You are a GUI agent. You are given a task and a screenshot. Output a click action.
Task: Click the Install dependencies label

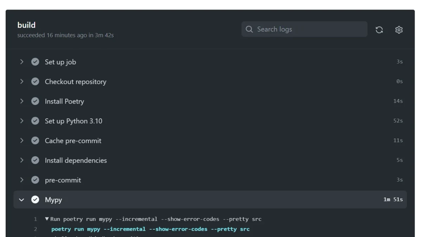(76, 160)
